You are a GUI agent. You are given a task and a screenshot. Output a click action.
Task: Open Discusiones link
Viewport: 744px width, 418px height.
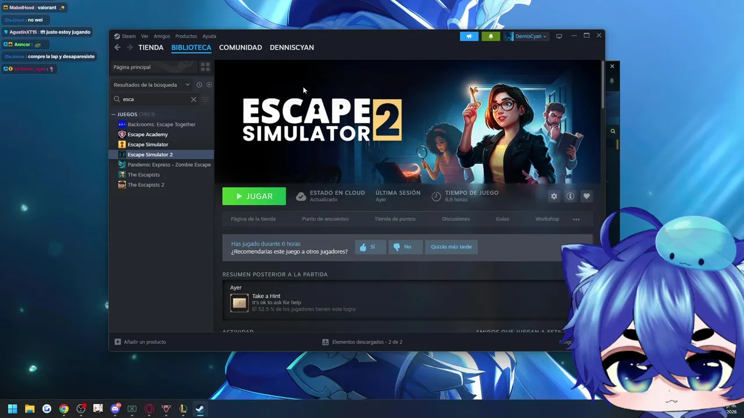click(x=456, y=219)
